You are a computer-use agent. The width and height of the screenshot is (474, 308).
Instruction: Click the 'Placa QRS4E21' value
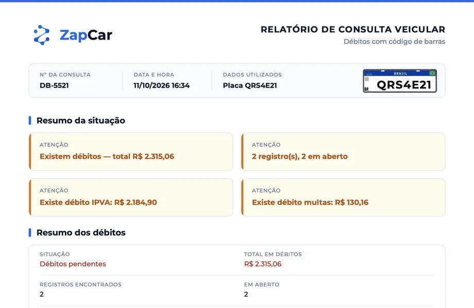tap(250, 85)
